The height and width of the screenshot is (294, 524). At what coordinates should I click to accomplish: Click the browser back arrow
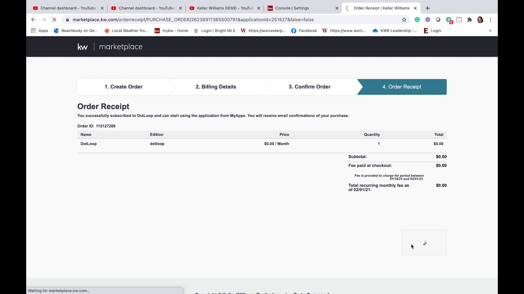[34, 20]
